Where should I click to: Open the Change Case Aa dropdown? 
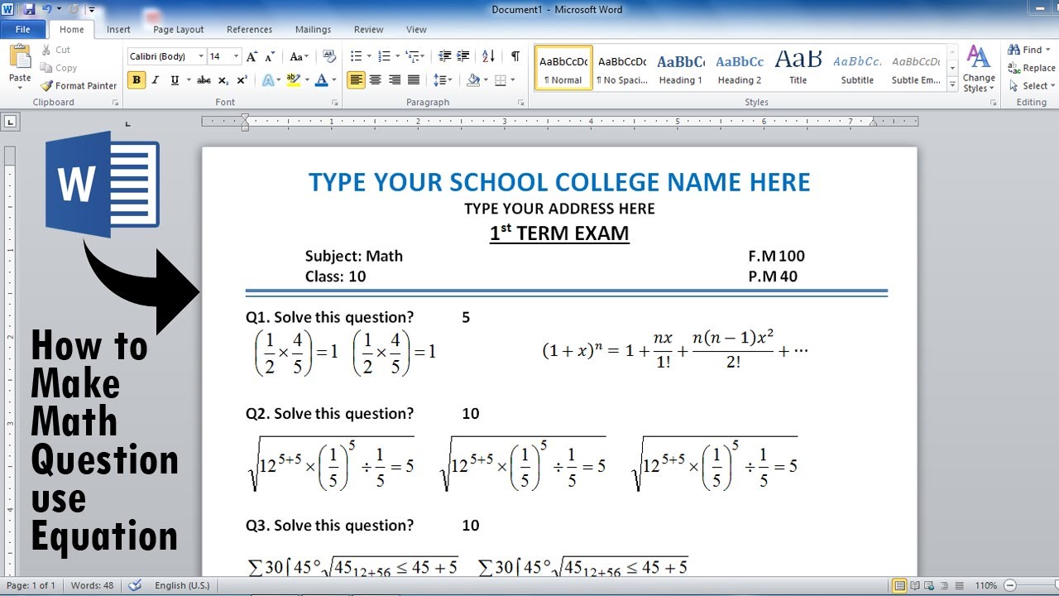299,56
